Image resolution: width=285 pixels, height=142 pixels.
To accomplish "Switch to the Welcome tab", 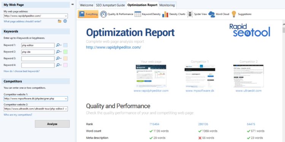I will tap(87, 5).
